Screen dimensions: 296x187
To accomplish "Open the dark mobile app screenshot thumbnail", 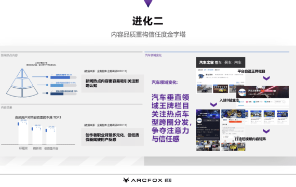I will tap(208, 130).
